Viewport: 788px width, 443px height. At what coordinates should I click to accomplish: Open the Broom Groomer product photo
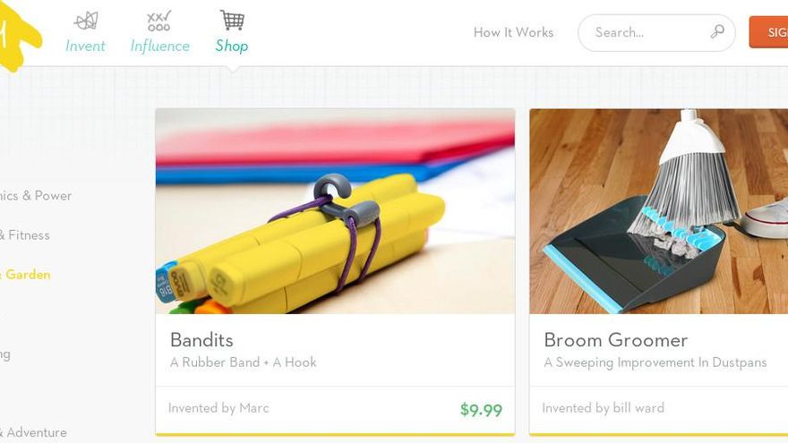(x=659, y=211)
